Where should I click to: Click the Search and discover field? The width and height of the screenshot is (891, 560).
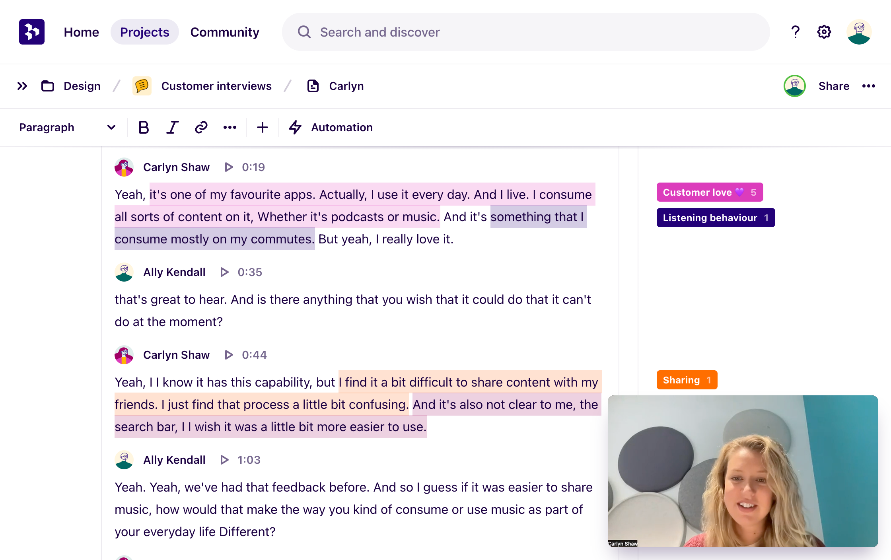click(x=525, y=32)
